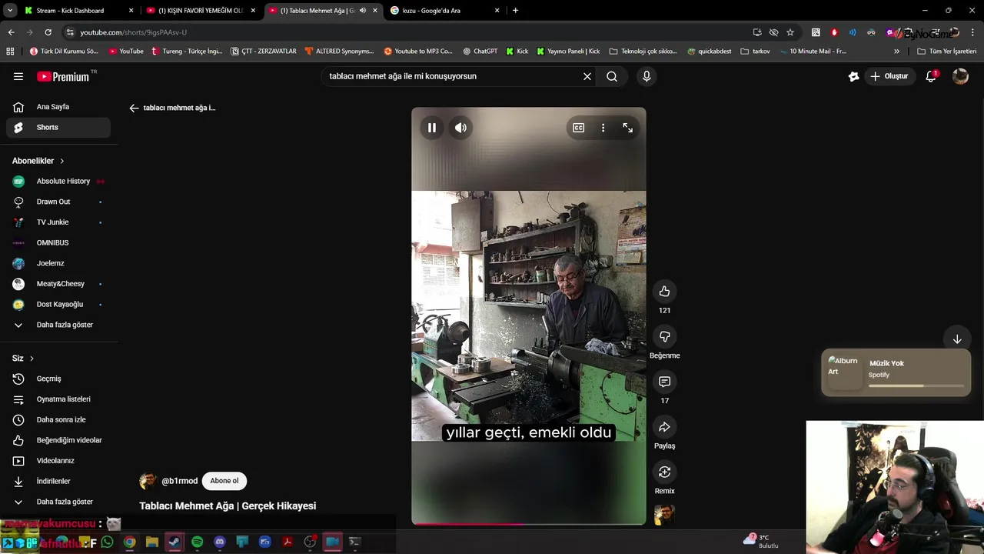Enter fullscreen mode for the Short
The width and height of the screenshot is (984, 554).
(628, 128)
